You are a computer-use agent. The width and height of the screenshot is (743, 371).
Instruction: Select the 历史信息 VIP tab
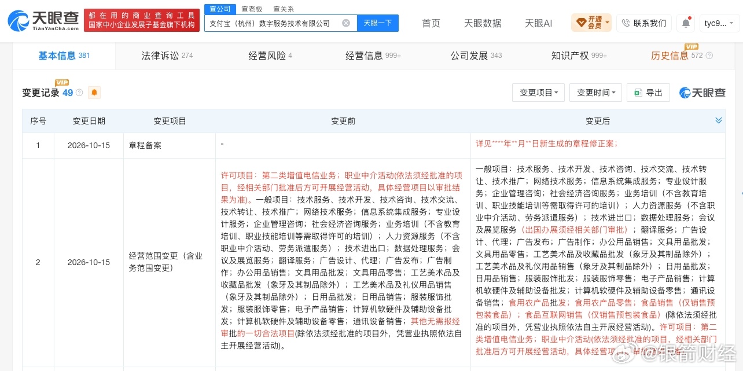[676, 56]
